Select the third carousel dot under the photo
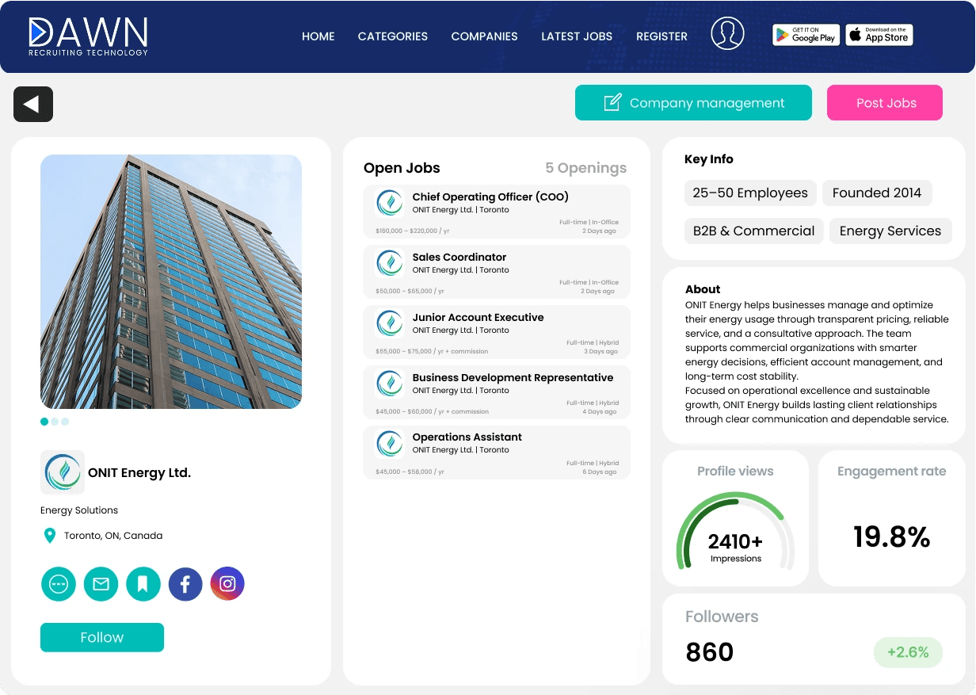Image resolution: width=976 pixels, height=695 pixels. coord(65,422)
